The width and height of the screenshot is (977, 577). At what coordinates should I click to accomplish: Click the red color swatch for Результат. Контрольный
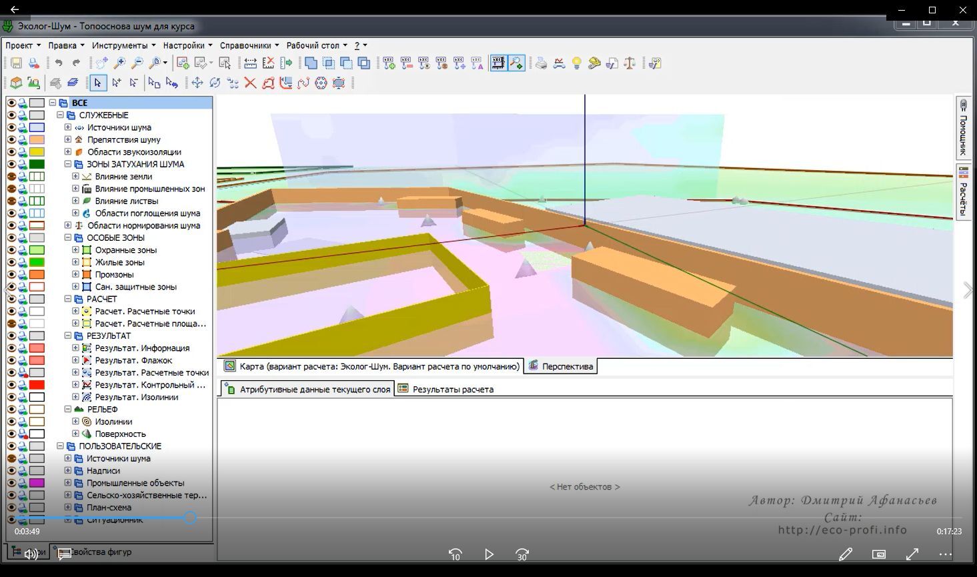pyautogui.click(x=37, y=385)
